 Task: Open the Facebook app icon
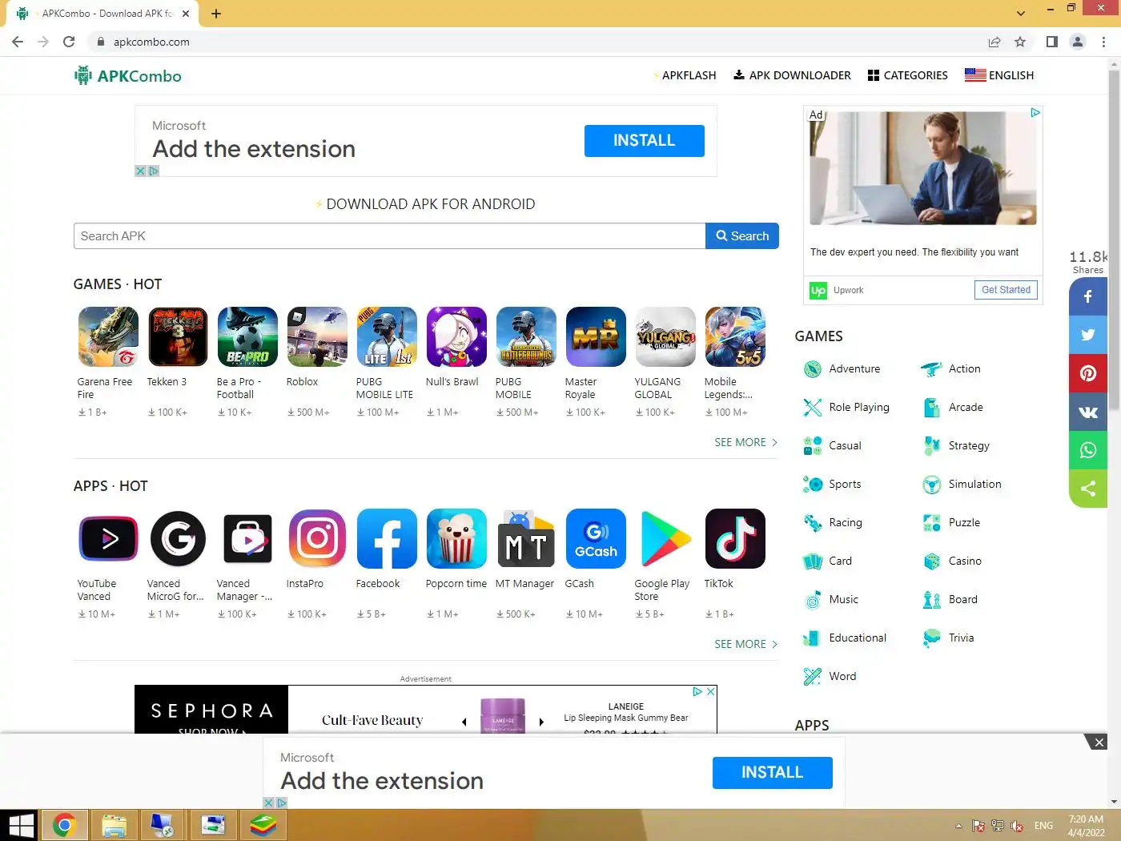(x=387, y=539)
